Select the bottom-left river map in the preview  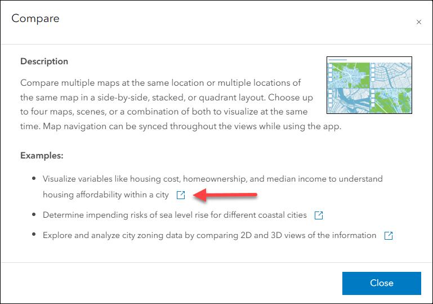pyautogui.click(x=348, y=99)
